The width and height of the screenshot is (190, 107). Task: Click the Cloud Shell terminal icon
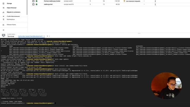[x=4, y=35]
